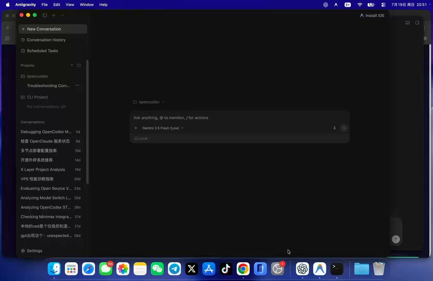Image resolution: width=433 pixels, height=281 pixels.
Task: Open Messages from the Dock
Action: (x=106, y=269)
